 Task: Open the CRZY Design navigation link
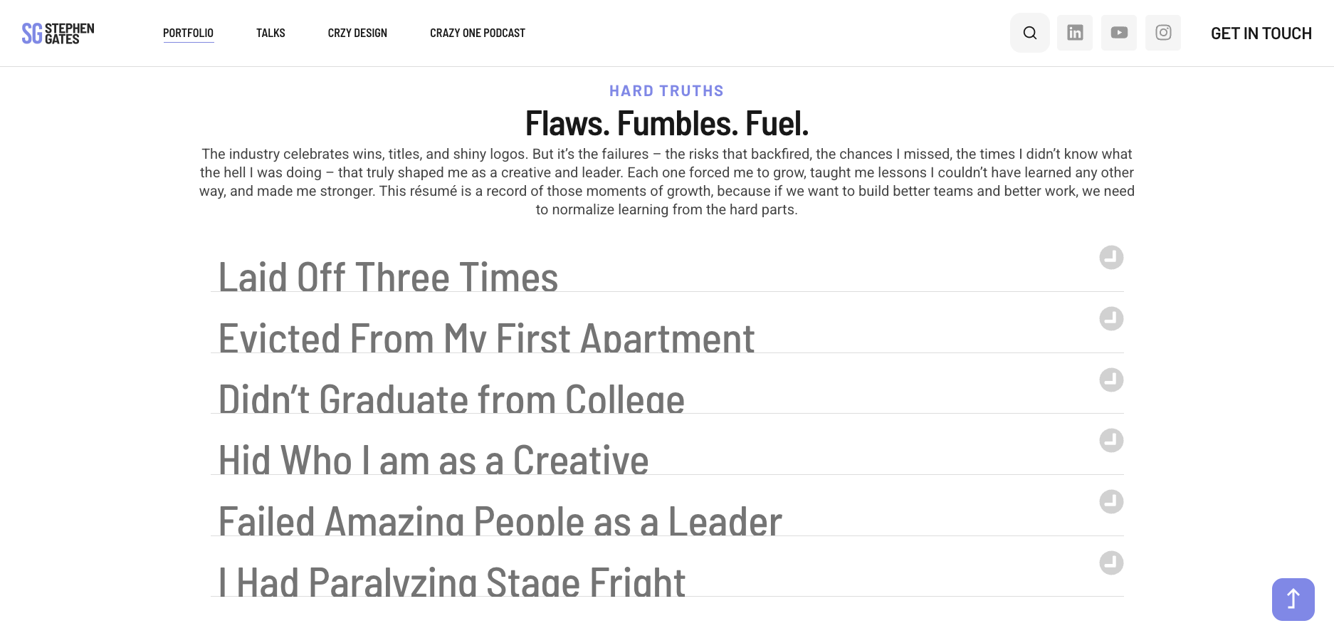pyautogui.click(x=357, y=33)
